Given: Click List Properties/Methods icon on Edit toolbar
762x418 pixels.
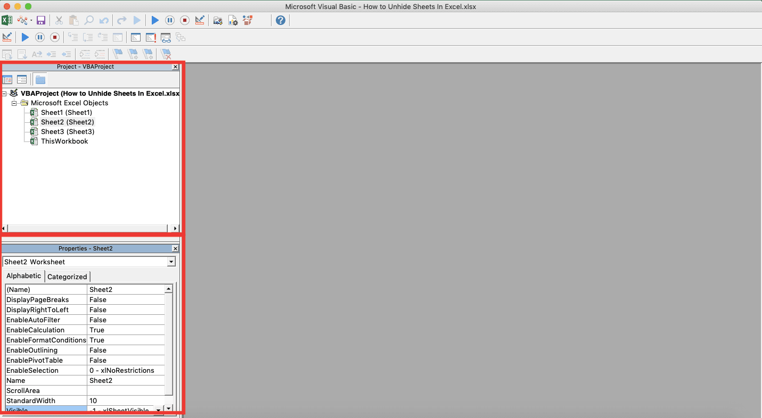Looking at the screenshot, I should click(7, 54).
